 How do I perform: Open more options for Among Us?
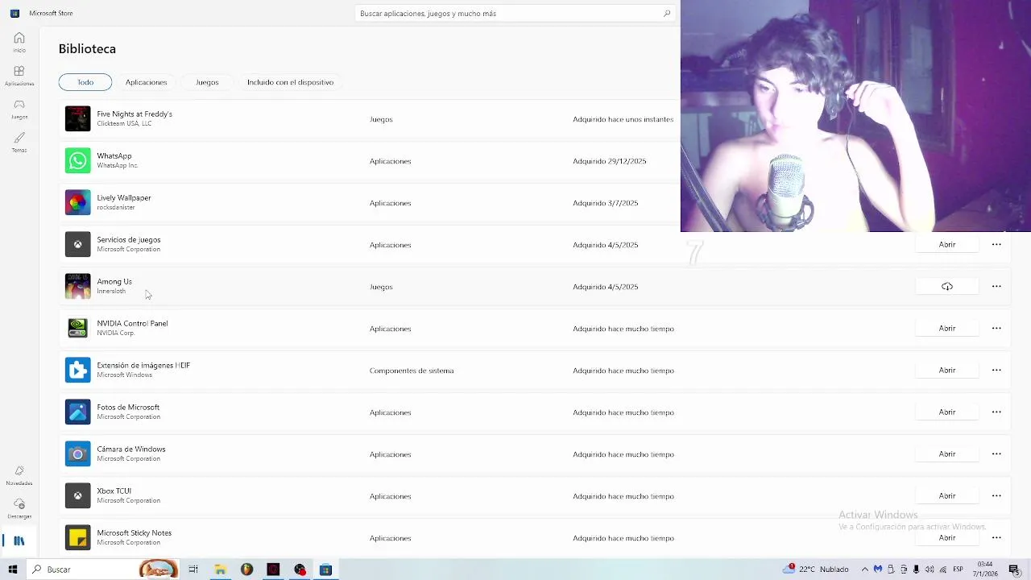(996, 286)
